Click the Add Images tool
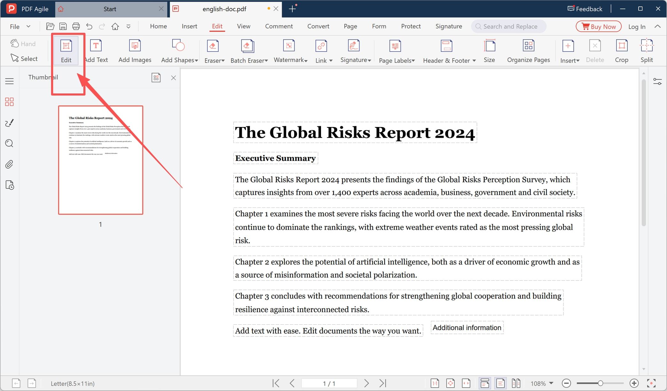The height and width of the screenshot is (391, 667). (135, 51)
